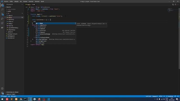The height and width of the screenshot is (101, 180).
Task: Open the Run and Debug view
Action: click(x=2, y=19)
